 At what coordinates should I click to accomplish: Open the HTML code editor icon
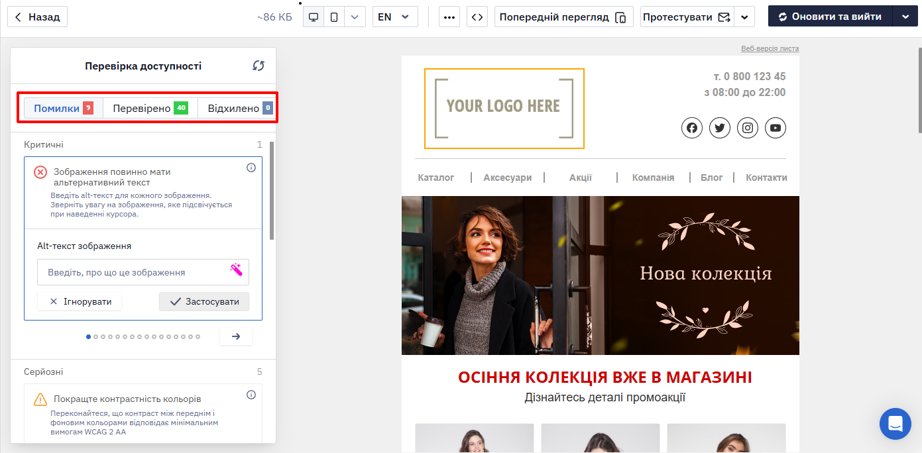[x=477, y=17]
